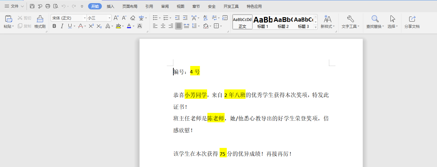Click the Copy (复制) button
The height and width of the screenshot is (167, 437).
click(24, 26)
